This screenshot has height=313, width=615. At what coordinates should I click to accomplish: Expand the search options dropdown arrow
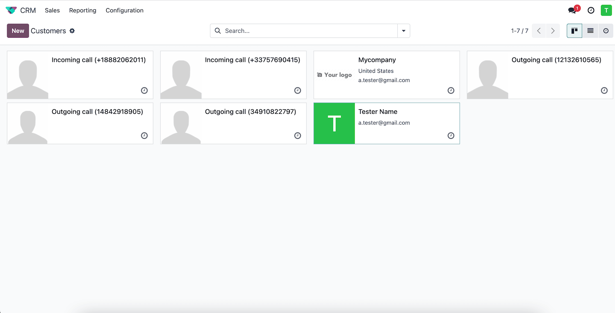[403, 31]
